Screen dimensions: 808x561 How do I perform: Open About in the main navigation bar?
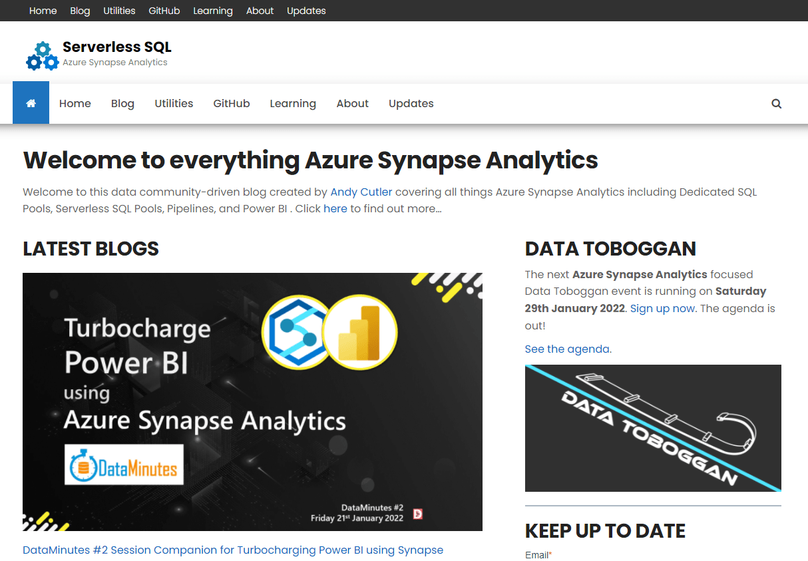352,104
